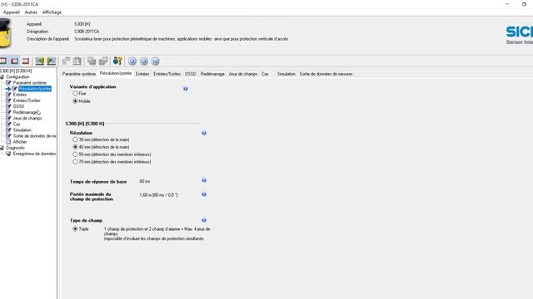Click the greyed-out devices icon left of user-key icon
Image resolution: width=533 pixels, height=299 pixels.
(103, 61)
